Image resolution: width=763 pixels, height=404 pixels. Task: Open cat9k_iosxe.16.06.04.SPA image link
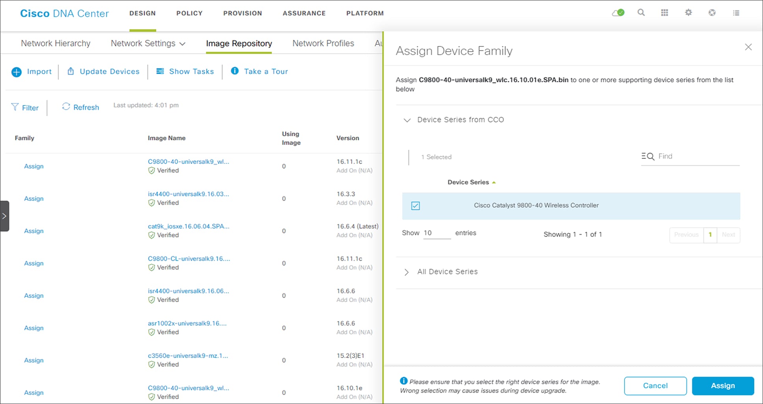(x=188, y=226)
